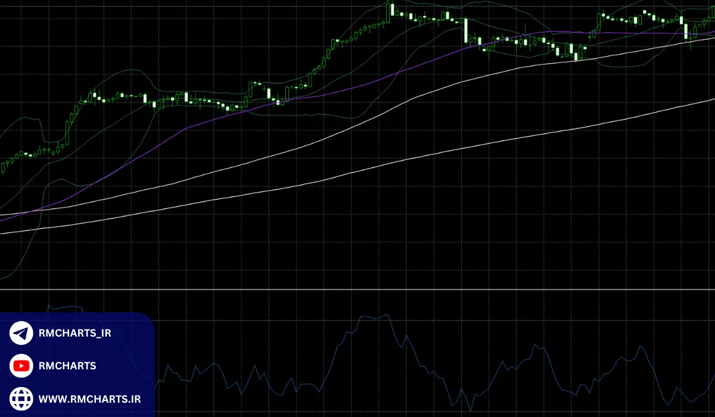This screenshot has width=715, height=417.
Task: Click the oscillator's flat-topped peak mid-chart
Action: [372, 317]
